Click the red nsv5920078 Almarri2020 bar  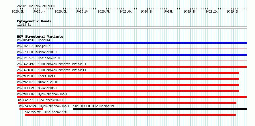[128, 85]
